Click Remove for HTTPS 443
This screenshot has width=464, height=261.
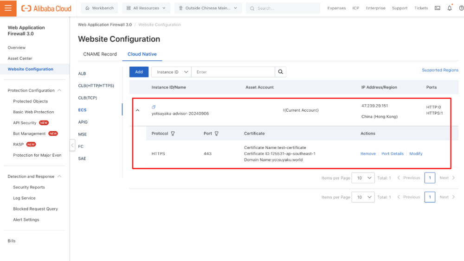coord(368,154)
